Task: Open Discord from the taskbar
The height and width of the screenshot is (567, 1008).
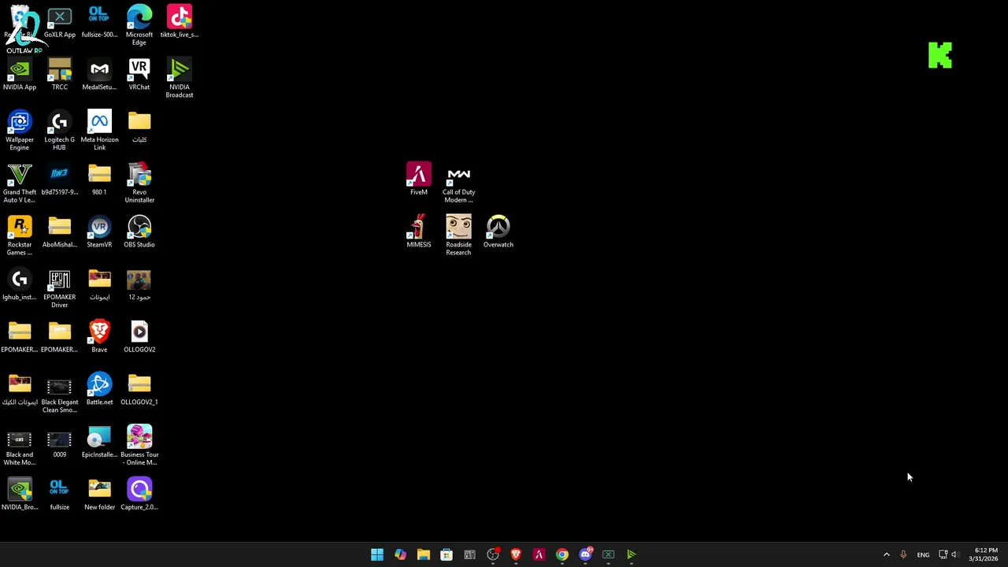Action: (585, 554)
